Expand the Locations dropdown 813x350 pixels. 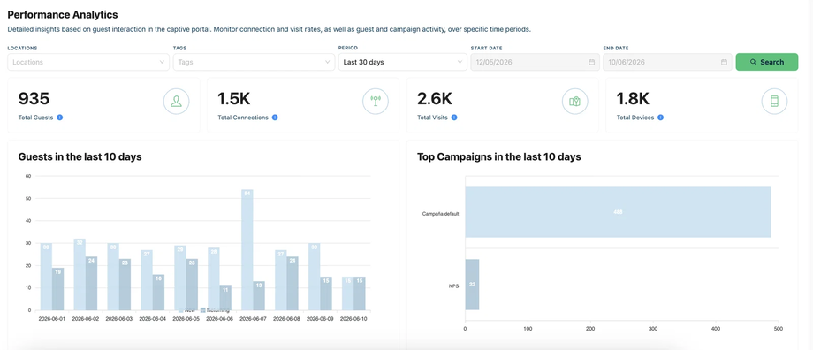click(x=88, y=62)
